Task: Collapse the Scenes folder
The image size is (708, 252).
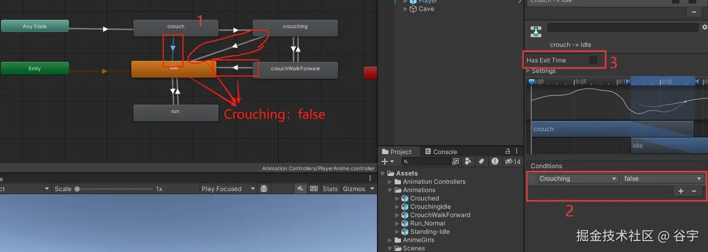Action: click(390, 248)
